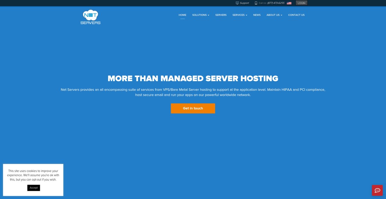
Task: Select the US flag language icon
Action: (x=289, y=3)
